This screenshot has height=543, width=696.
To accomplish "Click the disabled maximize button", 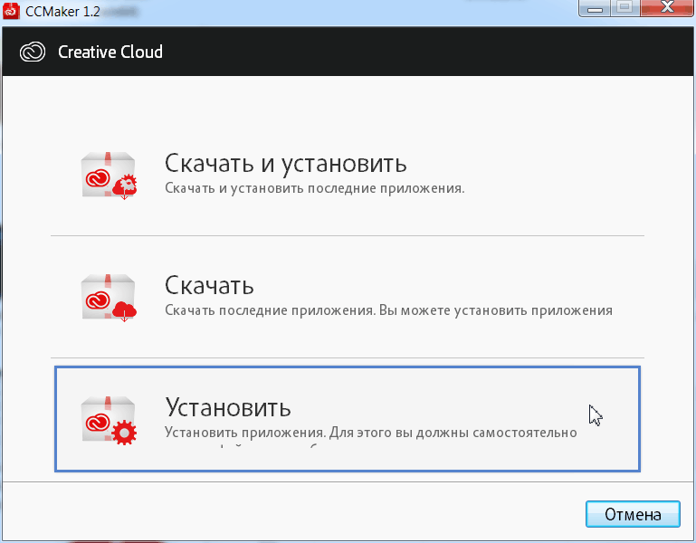I will (625, 7).
